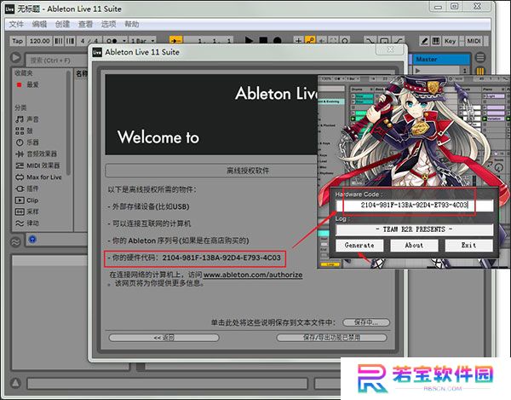The image size is (511, 400).
Task: Toggle the Groove Pool wave button
Action: (x=15, y=242)
